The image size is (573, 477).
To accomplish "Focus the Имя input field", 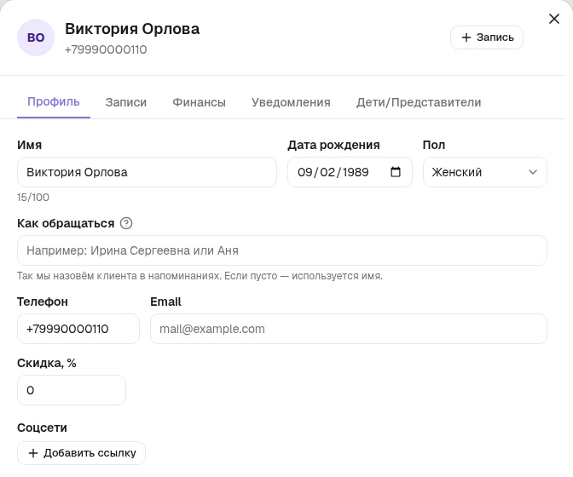I will 147,172.
